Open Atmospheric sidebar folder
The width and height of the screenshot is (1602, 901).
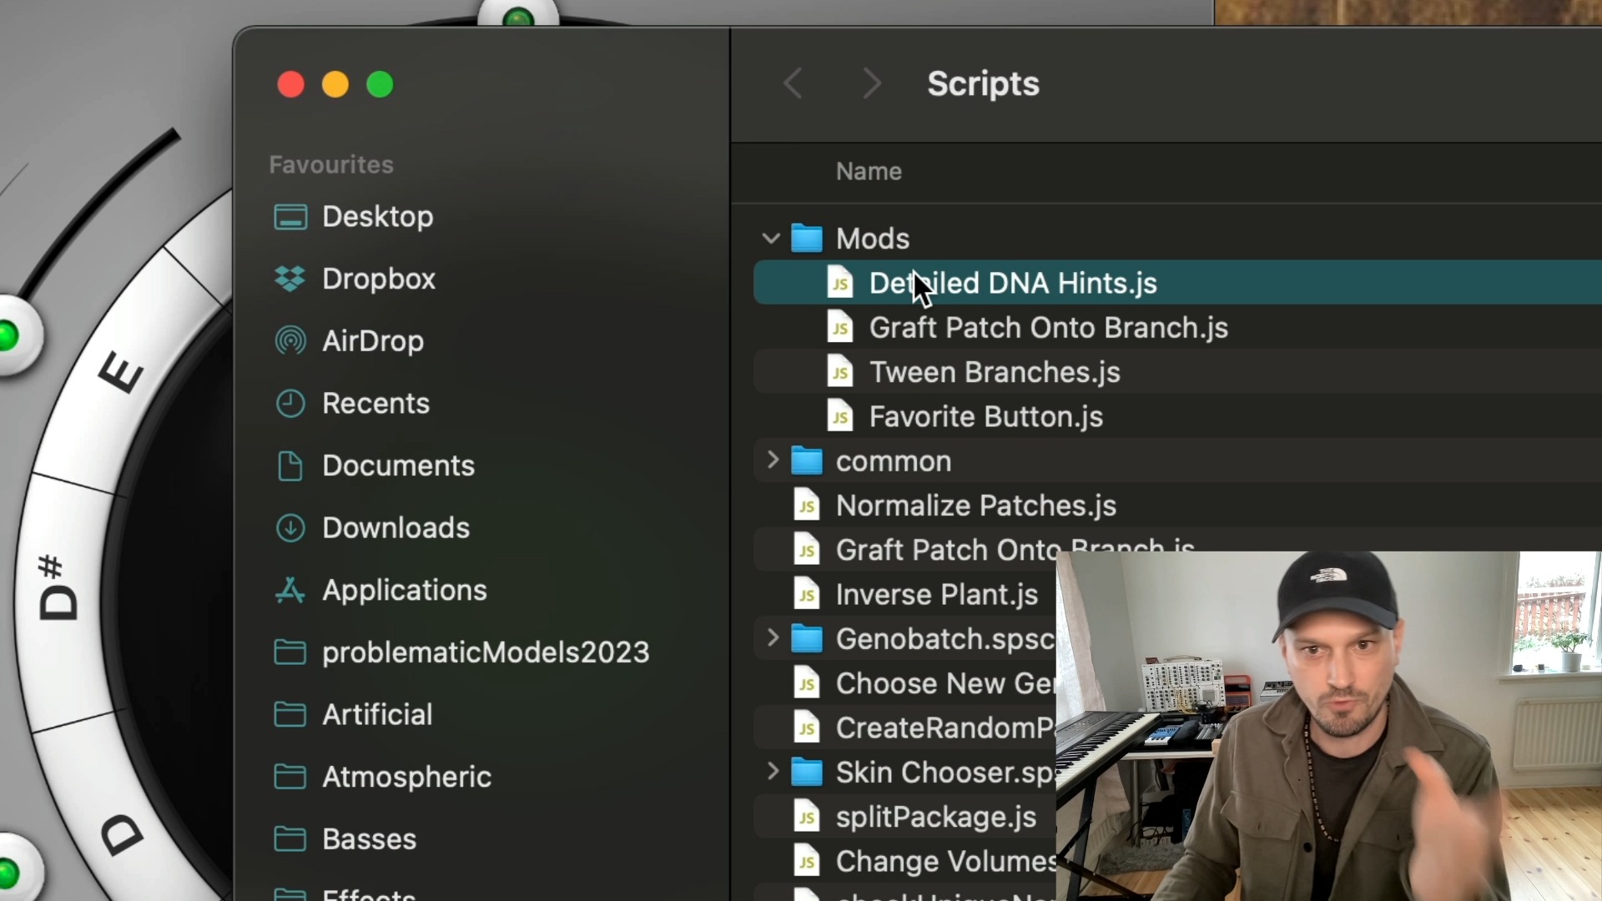(383, 777)
